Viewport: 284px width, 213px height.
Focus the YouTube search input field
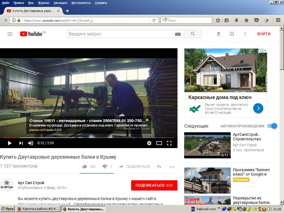[121, 34]
